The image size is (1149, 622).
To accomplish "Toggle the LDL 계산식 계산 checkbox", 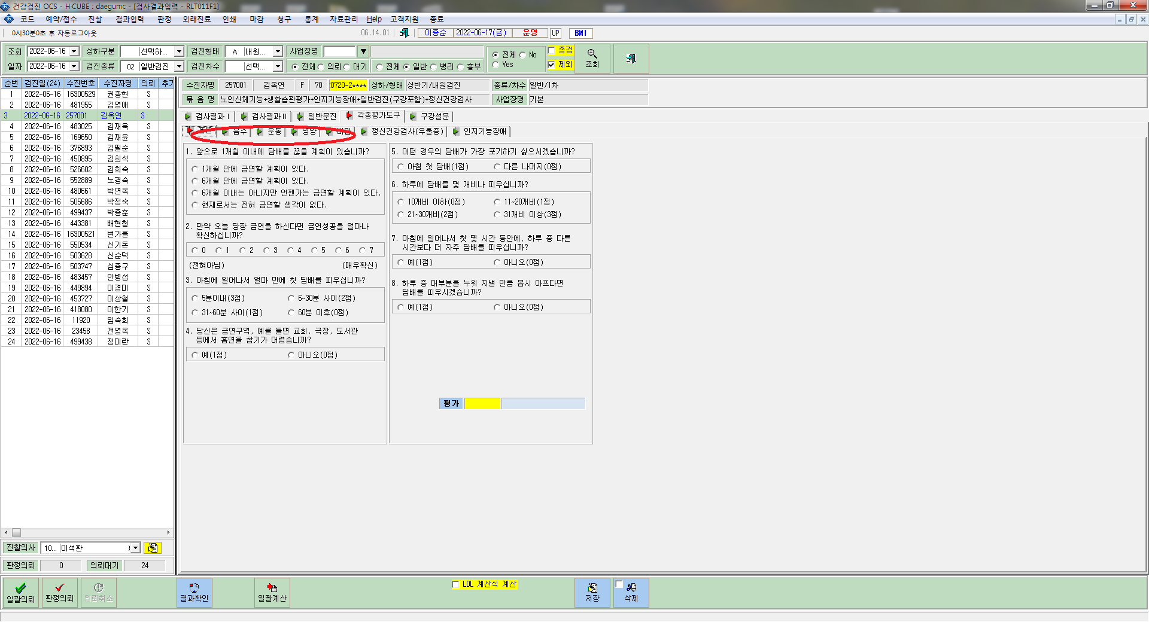I will 455,584.
